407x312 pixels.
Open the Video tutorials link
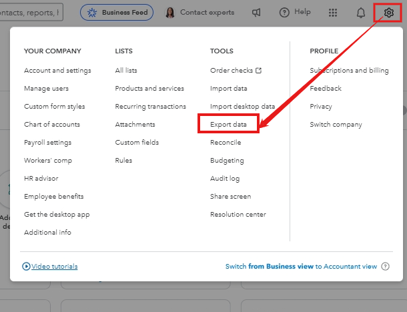pyautogui.click(x=55, y=267)
